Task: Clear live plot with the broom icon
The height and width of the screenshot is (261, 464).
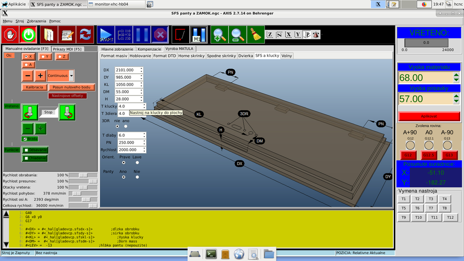Action: pos(256,35)
